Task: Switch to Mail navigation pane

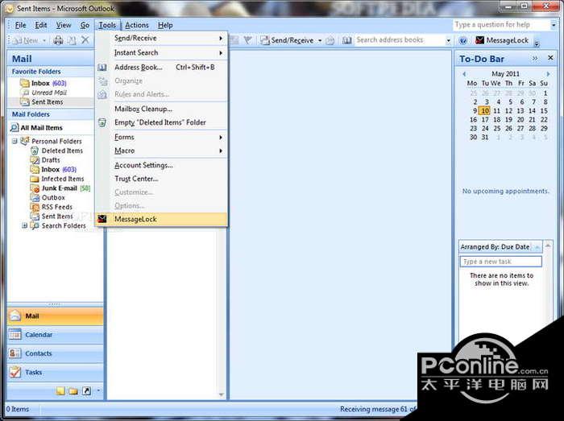Action: pyautogui.click(x=55, y=316)
